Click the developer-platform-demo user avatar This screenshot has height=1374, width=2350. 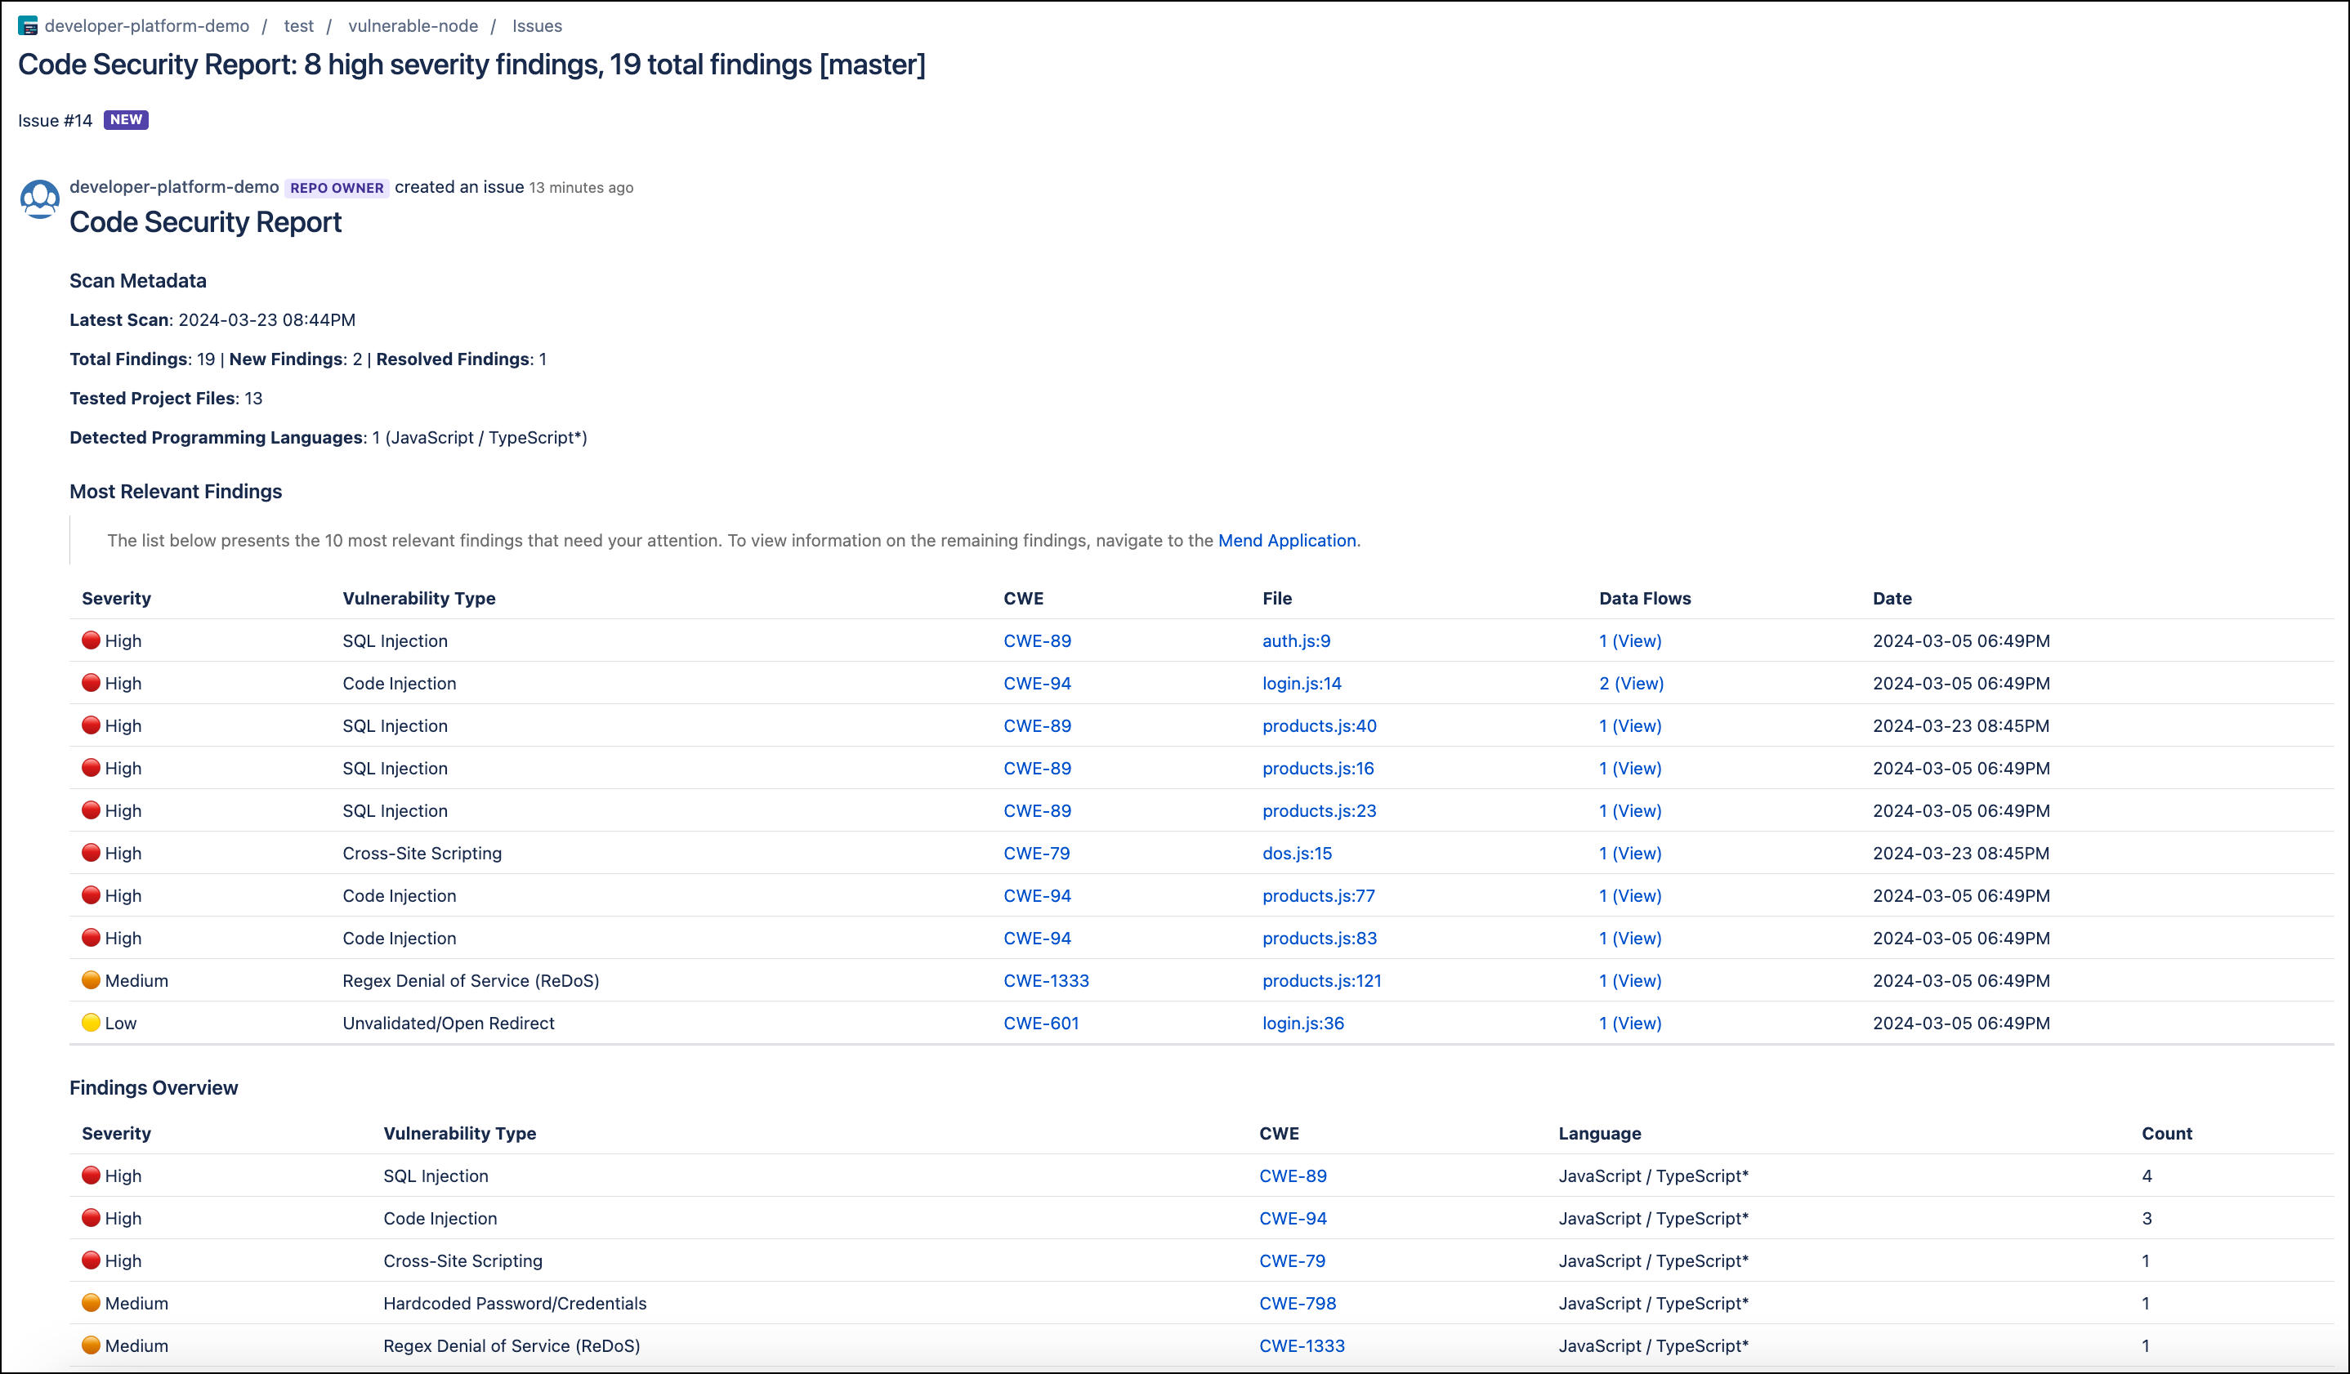[x=40, y=198]
